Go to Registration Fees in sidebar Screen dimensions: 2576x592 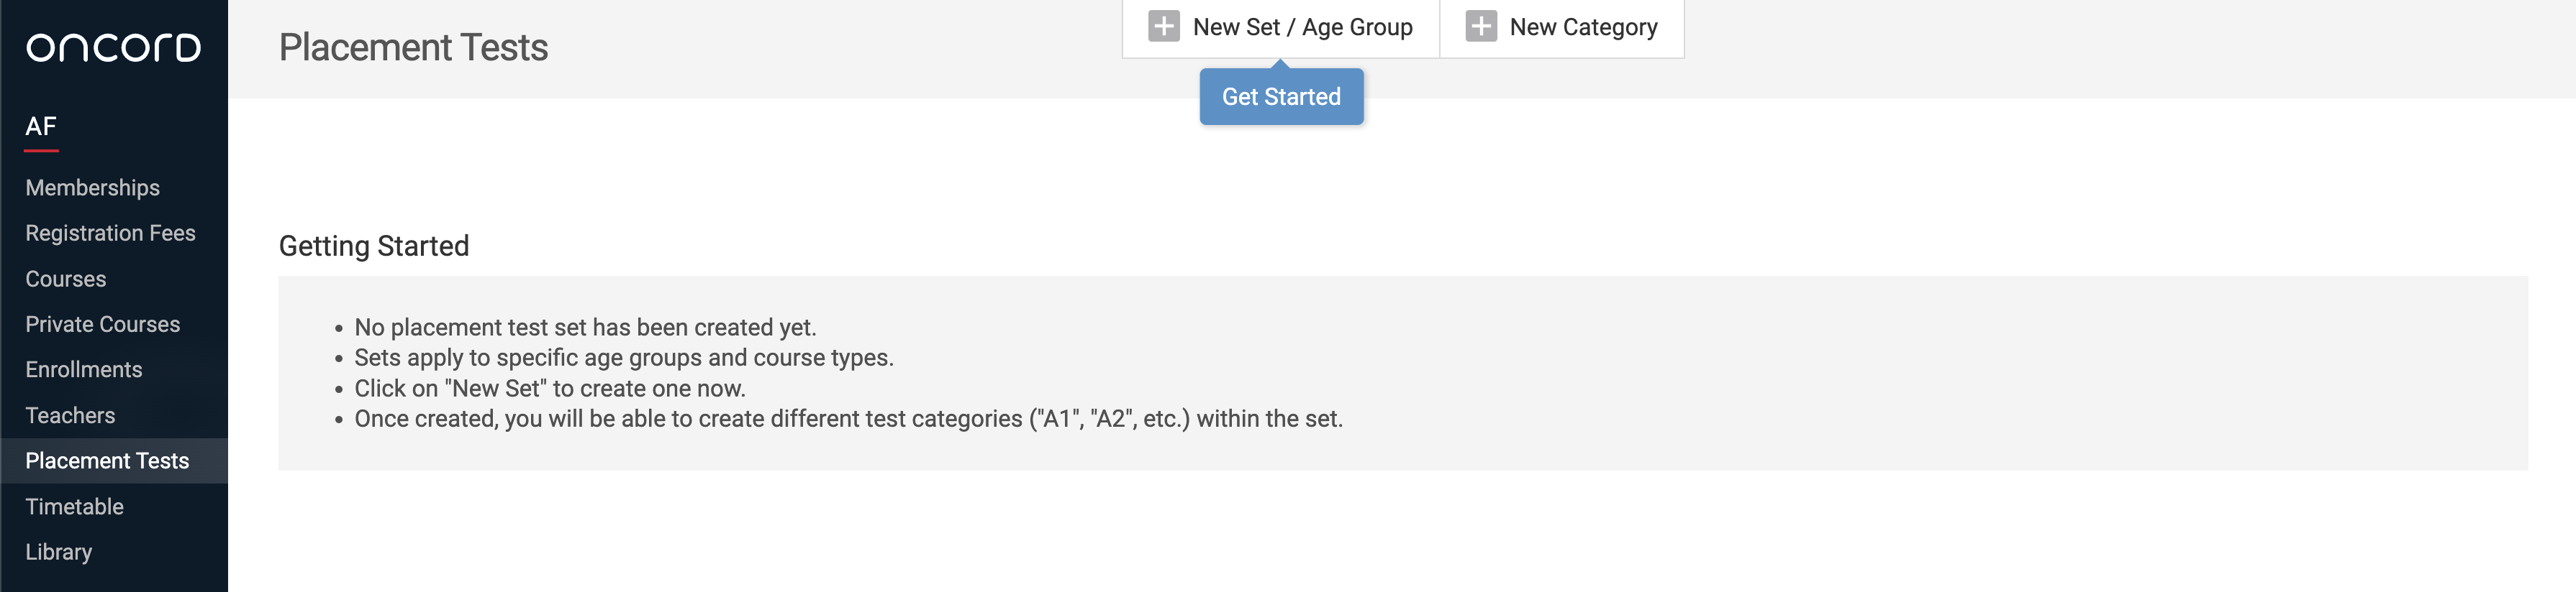tap(110, 233)
